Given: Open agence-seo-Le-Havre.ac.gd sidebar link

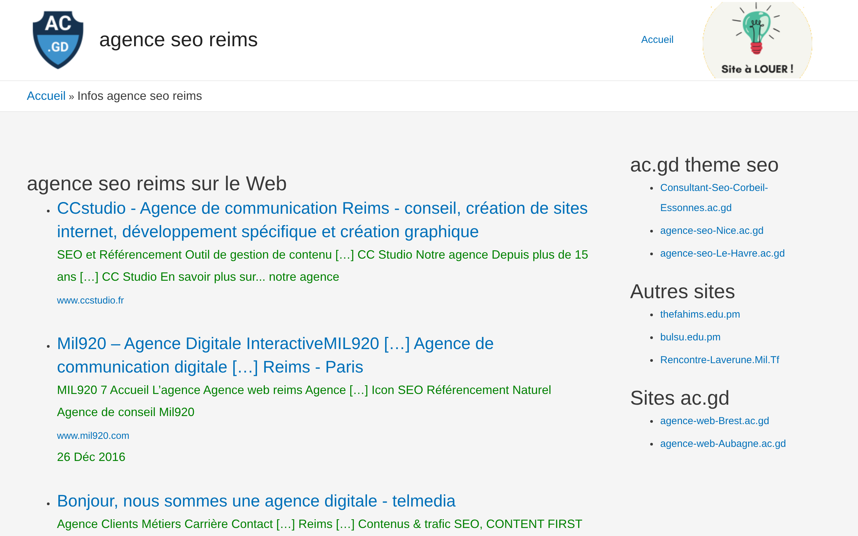Looking at the screenshot, I should pos(722,254).
